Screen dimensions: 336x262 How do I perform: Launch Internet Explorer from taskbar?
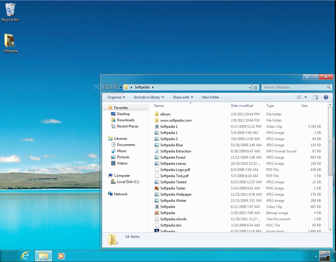[x=25, y=256]
